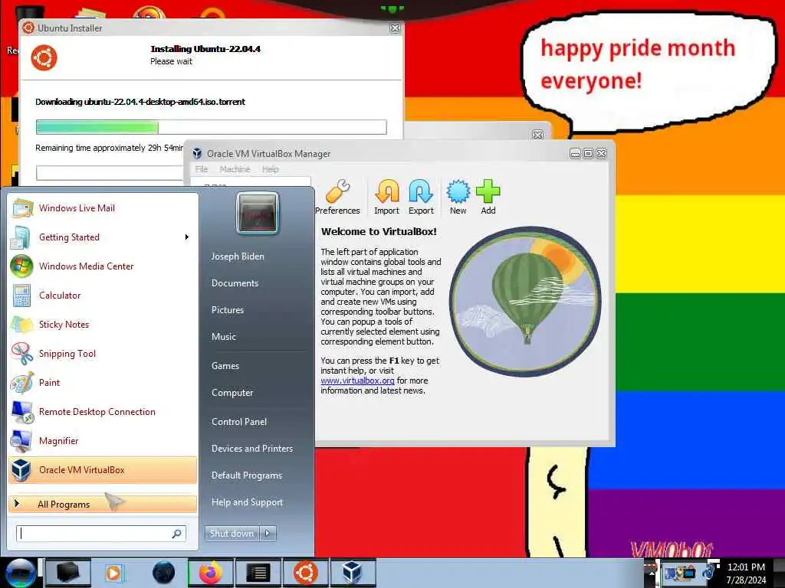
Task: Open Documents from Start menu
Action: pyautogui.click(x=235, y=283)
